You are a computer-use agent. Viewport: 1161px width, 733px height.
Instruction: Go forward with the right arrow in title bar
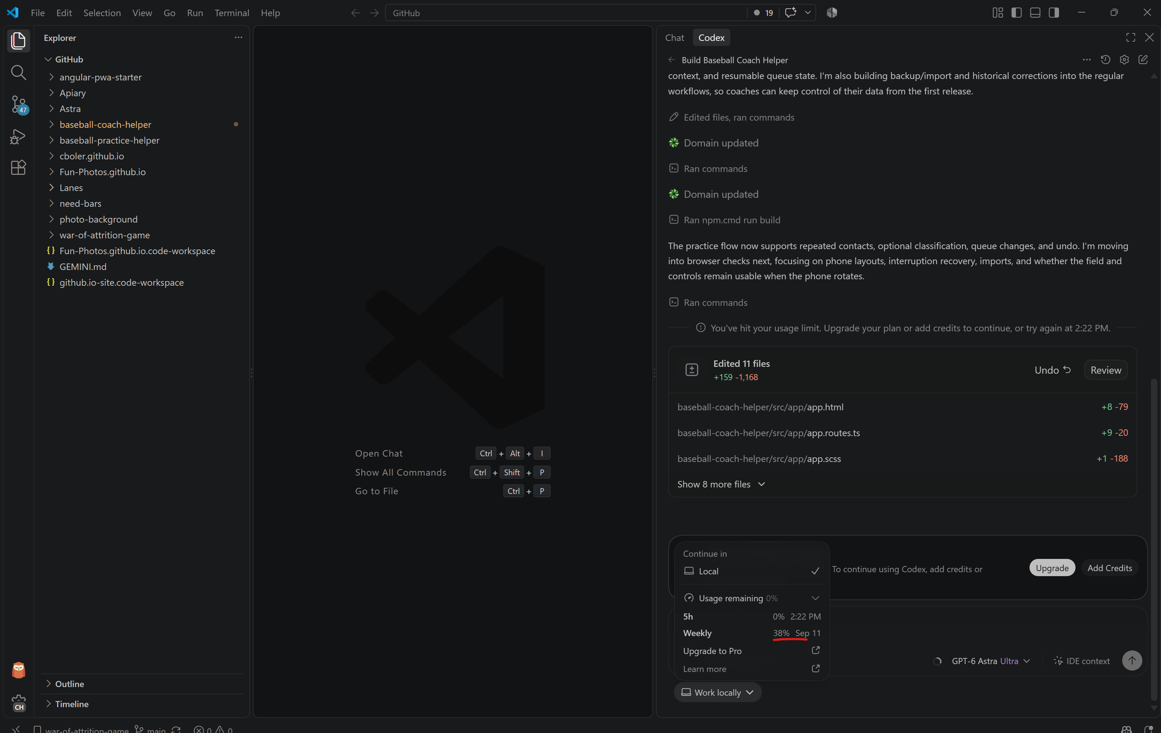tap(374, 13)
